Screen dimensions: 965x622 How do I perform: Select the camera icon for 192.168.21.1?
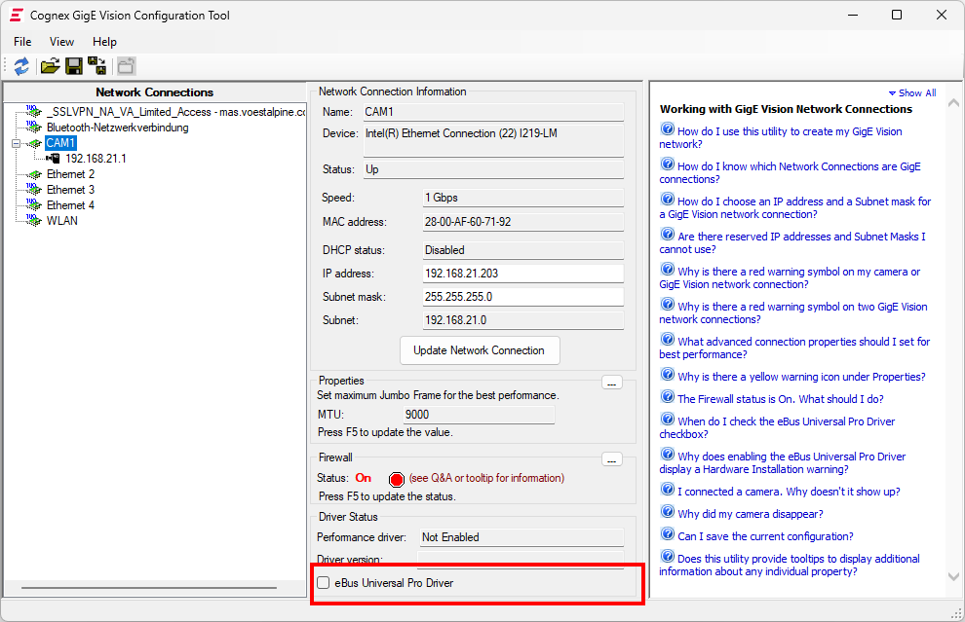point(53,159)
